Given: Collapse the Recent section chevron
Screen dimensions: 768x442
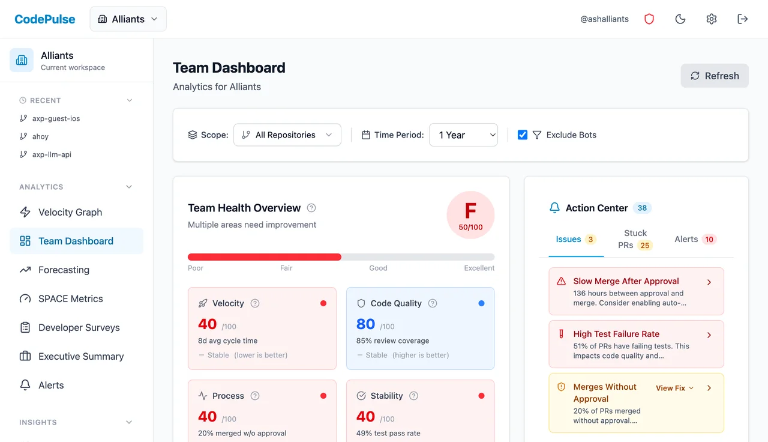Looking at the screenshot, I should [130, 100].
